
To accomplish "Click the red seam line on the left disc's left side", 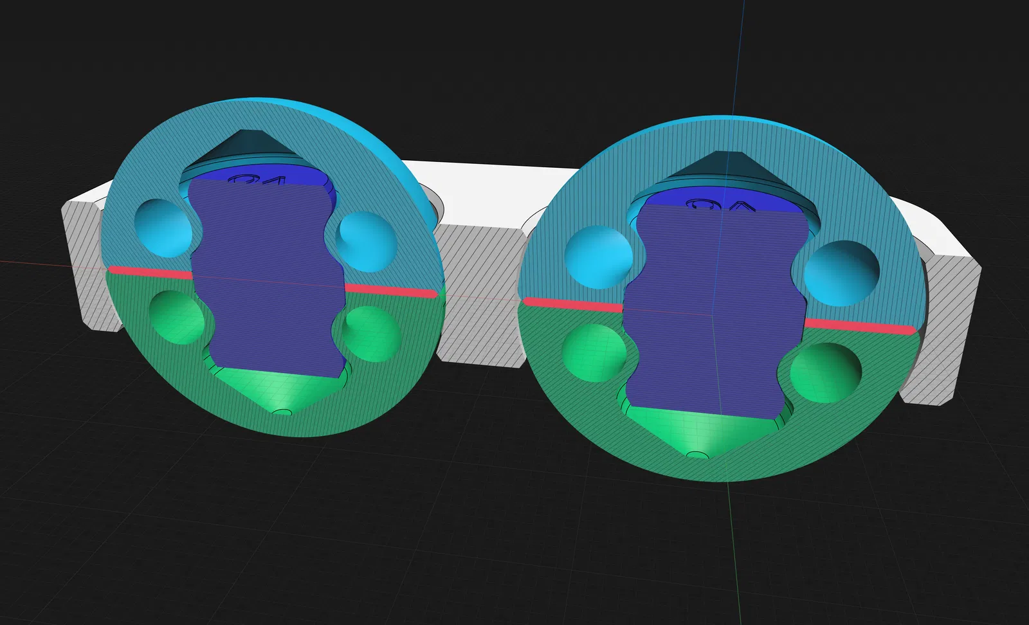I will [150, 273].
